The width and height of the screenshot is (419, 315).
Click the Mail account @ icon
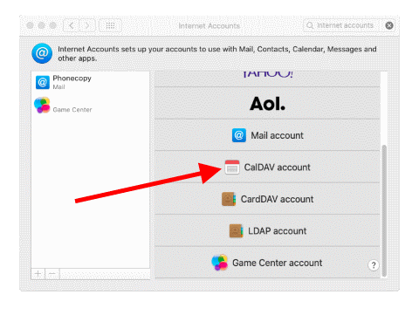pyautogui.click(x=239, y=135)
